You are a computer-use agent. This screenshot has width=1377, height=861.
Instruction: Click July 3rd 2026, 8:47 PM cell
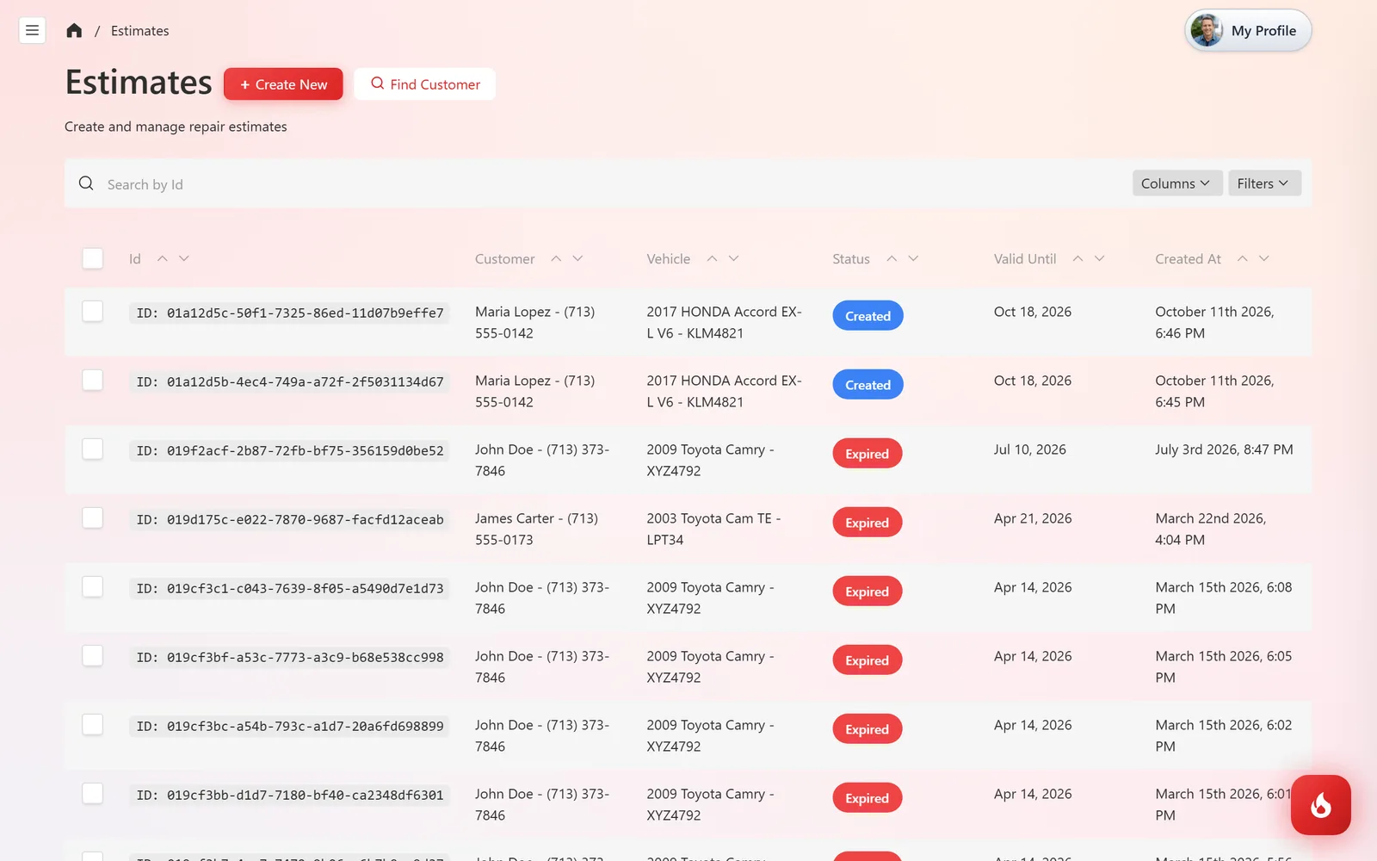click(x=1224, y=449)
